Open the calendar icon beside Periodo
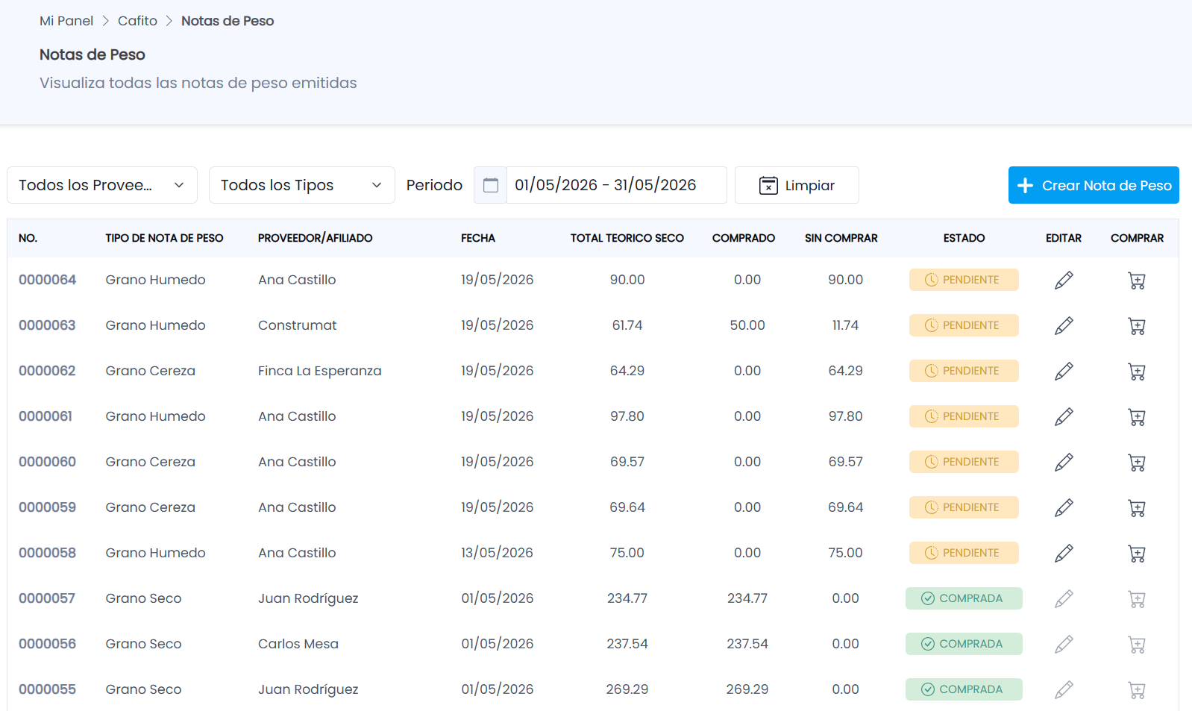The height and width of the screenshot is (711, 1192). [x=490, y=185]
